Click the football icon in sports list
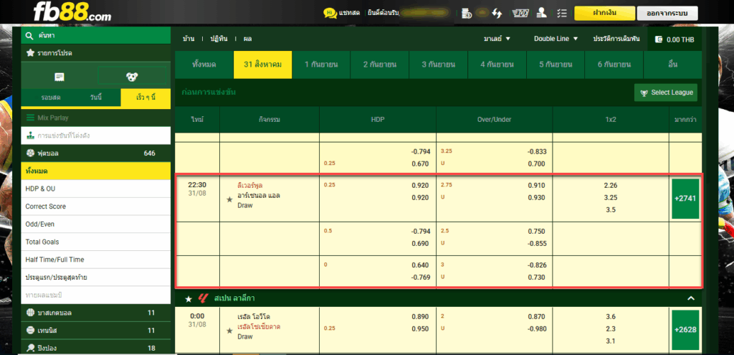The height and width of the screenshot is (355, 734). [30, 153]
